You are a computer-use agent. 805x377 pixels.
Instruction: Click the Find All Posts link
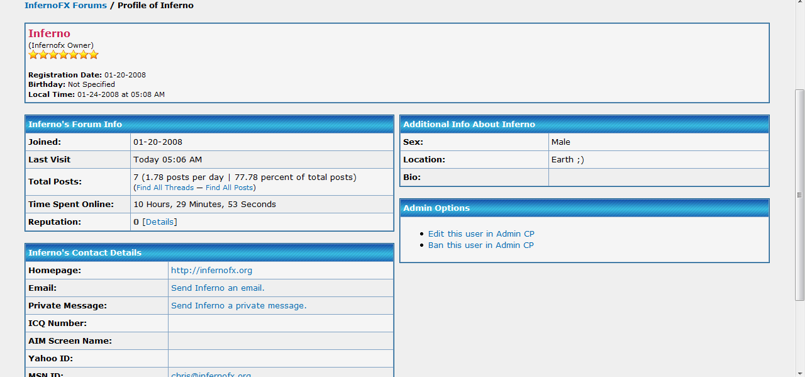229,188
